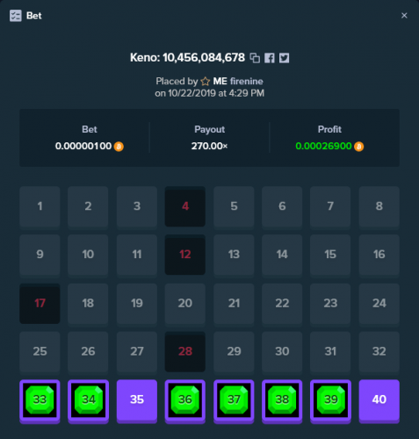Share bet on Twitter
The width and height of the screenshot is (419, 439).
click(x=284, y=58)
